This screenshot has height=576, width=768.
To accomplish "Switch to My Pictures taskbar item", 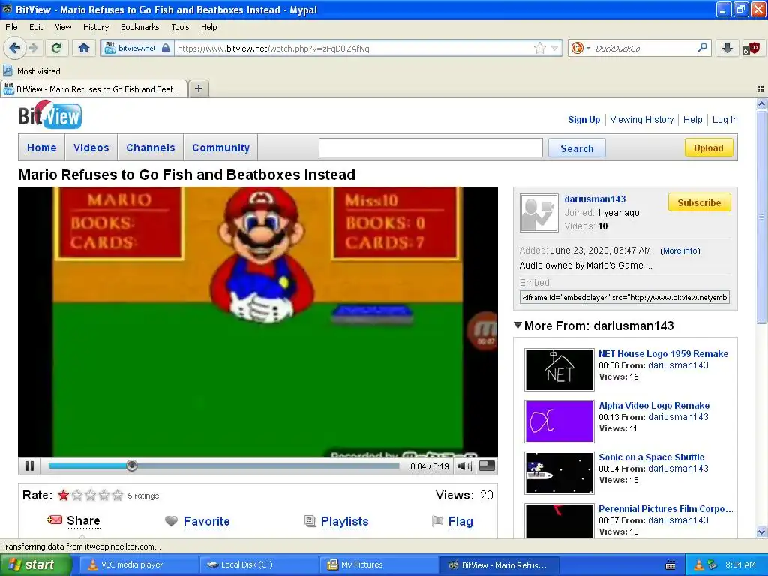I will (x=379, y=565).
